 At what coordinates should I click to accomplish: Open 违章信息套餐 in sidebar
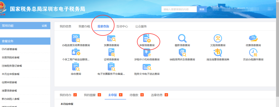pos(25,90)
